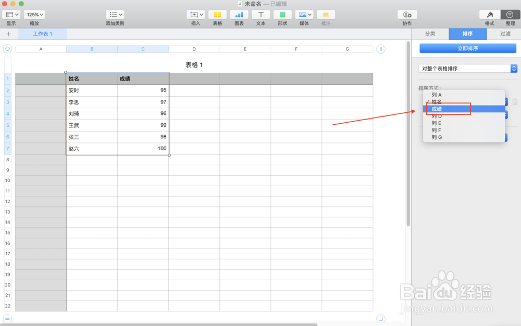Open the 125% zoom dropdown
Viewport: 521px width, 326px height.
(x=34, y=15)
